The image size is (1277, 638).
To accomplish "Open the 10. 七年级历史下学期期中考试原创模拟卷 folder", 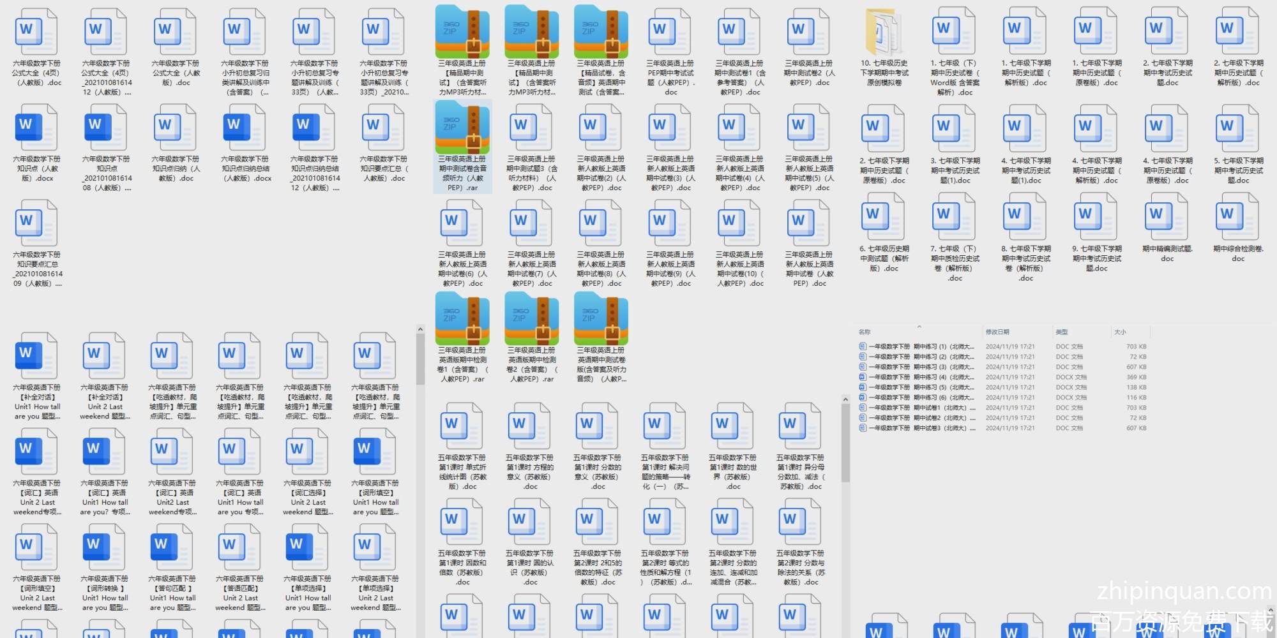I will (x=884, y=33).
